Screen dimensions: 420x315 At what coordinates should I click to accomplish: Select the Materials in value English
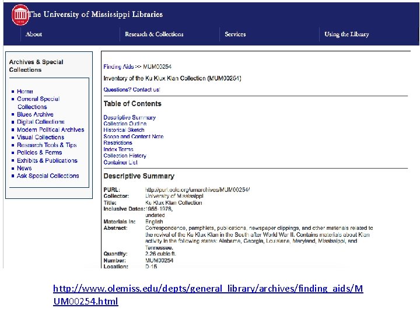click(154, 222)
